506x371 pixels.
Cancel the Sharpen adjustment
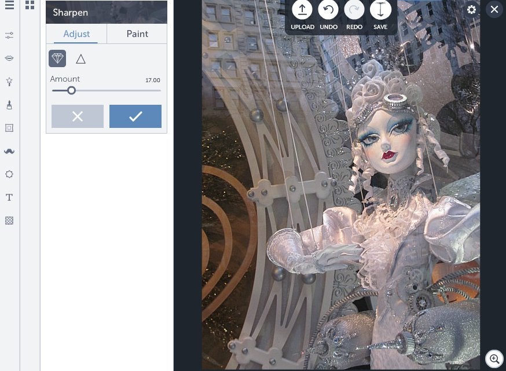[x=78, y=116]
